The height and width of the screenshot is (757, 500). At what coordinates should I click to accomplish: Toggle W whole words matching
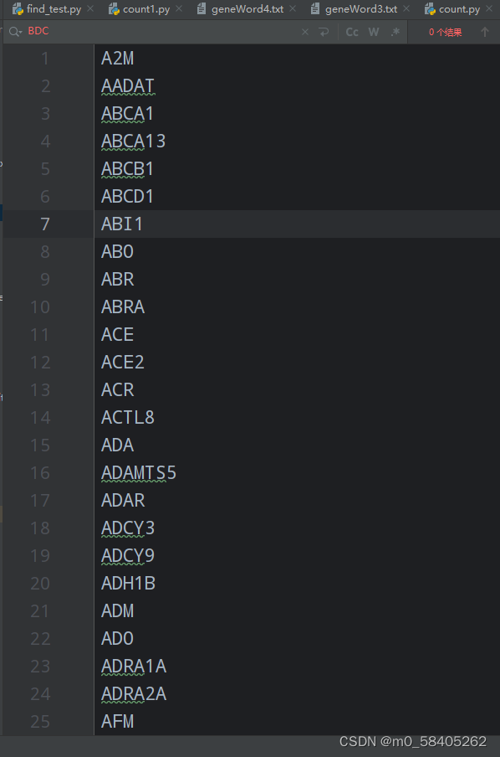(374, 32)
